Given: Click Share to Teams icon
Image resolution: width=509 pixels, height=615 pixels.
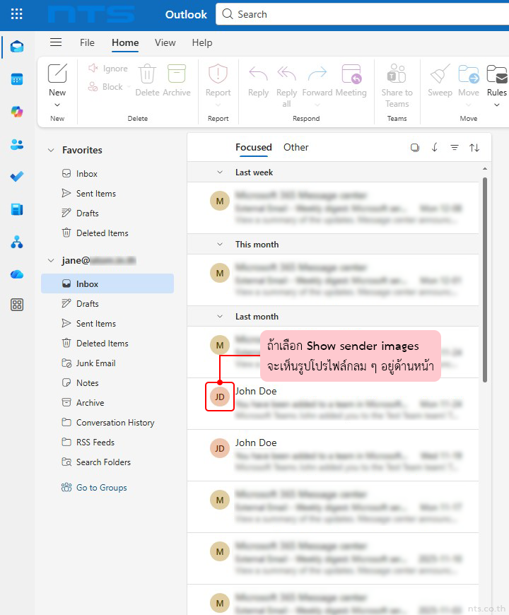Looking at the screenshot, I should point(397,74).
